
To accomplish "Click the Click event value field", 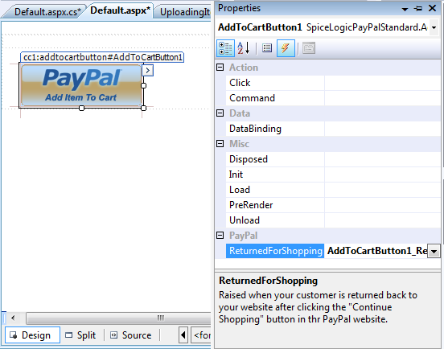I will pos(382,83).
